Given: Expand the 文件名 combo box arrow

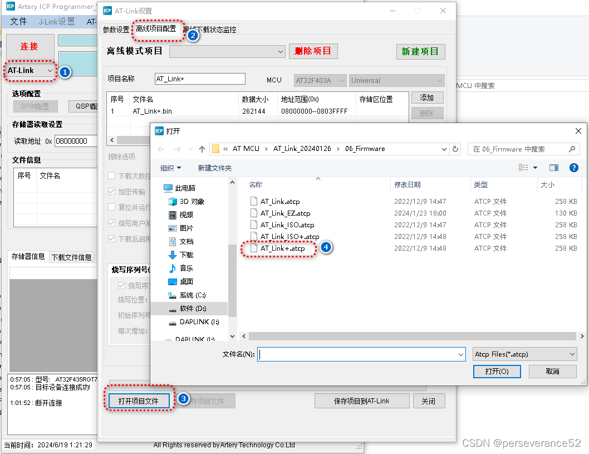Looking at the screenshot, I should pyautogui.click(x=461, y=354).
